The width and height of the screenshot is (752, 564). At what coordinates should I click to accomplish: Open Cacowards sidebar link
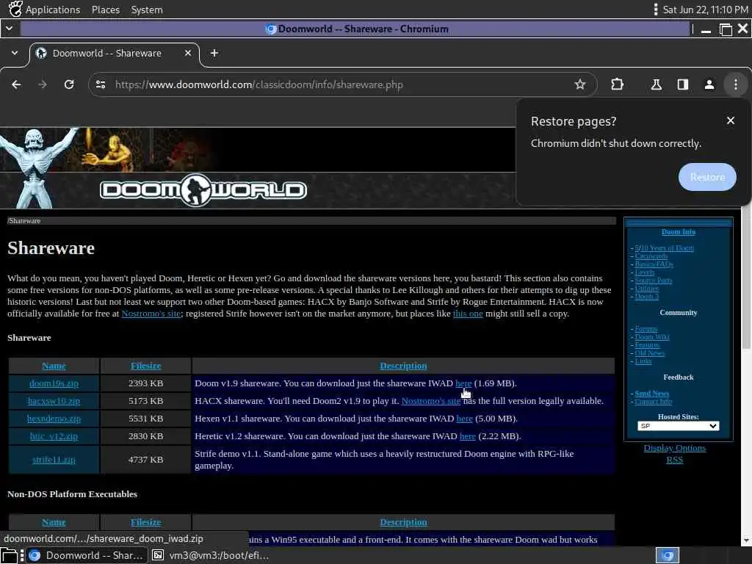(651, 256)
